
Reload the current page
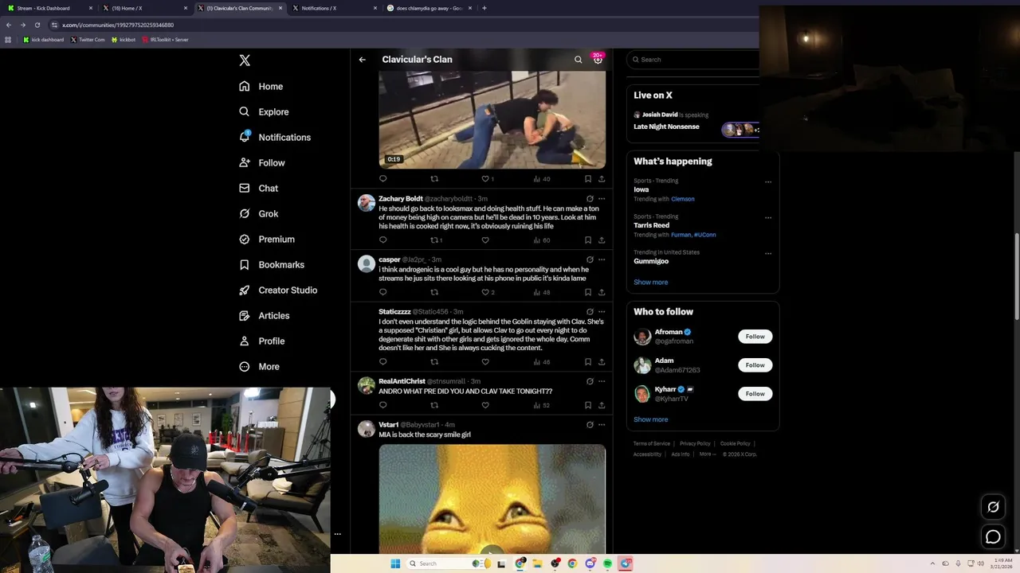(37, 25)
